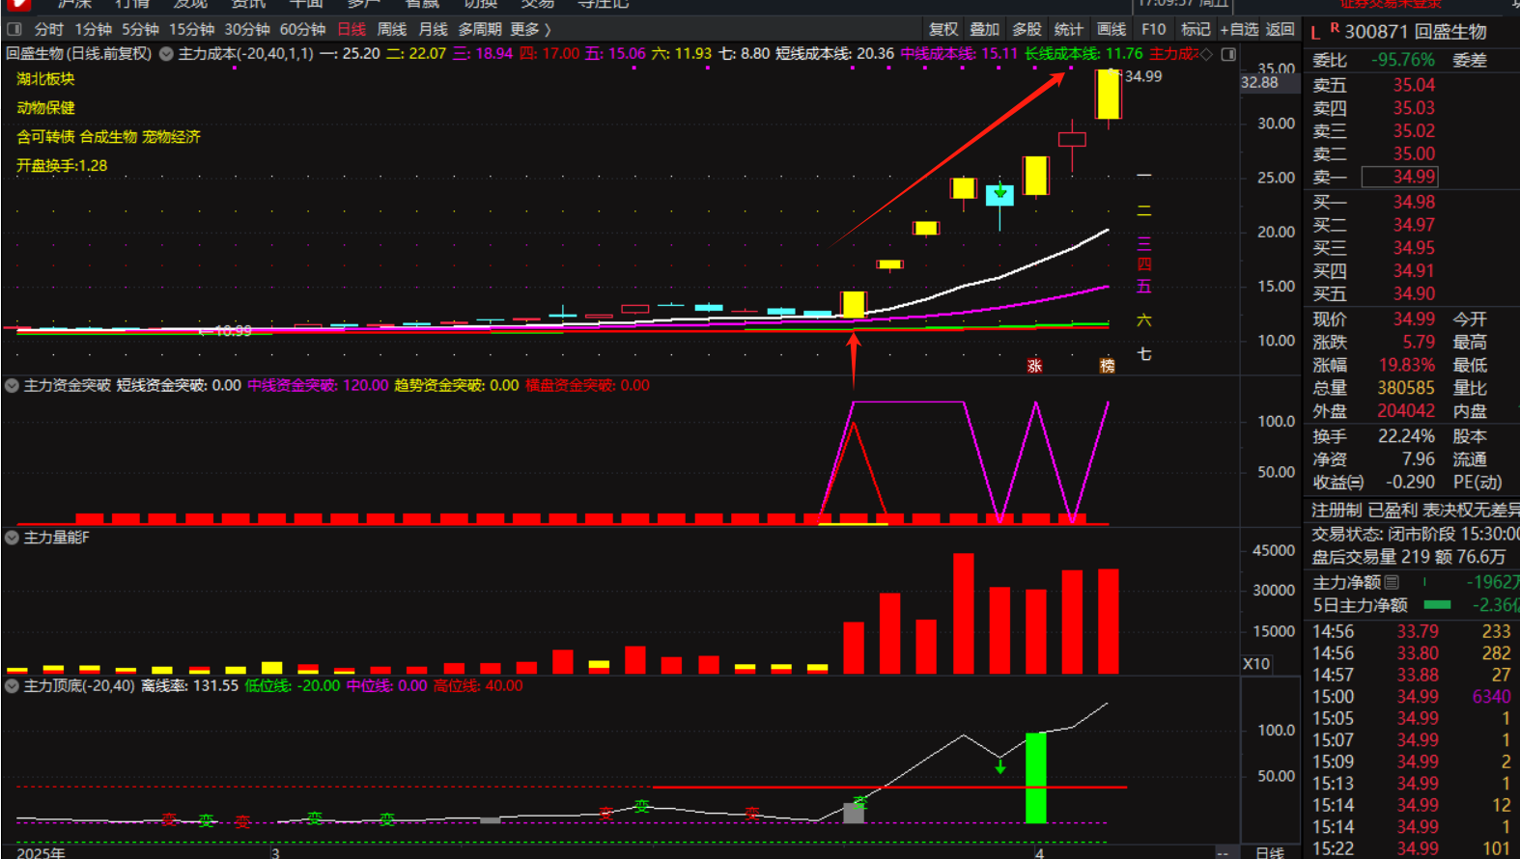This screenshot has width=1520, height=859.
Task: Click the green down-arrow signal on candlestick
Action: click(x=1000, y=194)
